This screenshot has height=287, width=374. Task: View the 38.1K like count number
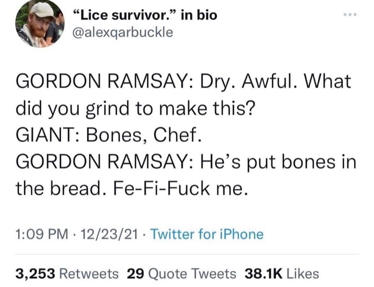(x=264, y=273)
